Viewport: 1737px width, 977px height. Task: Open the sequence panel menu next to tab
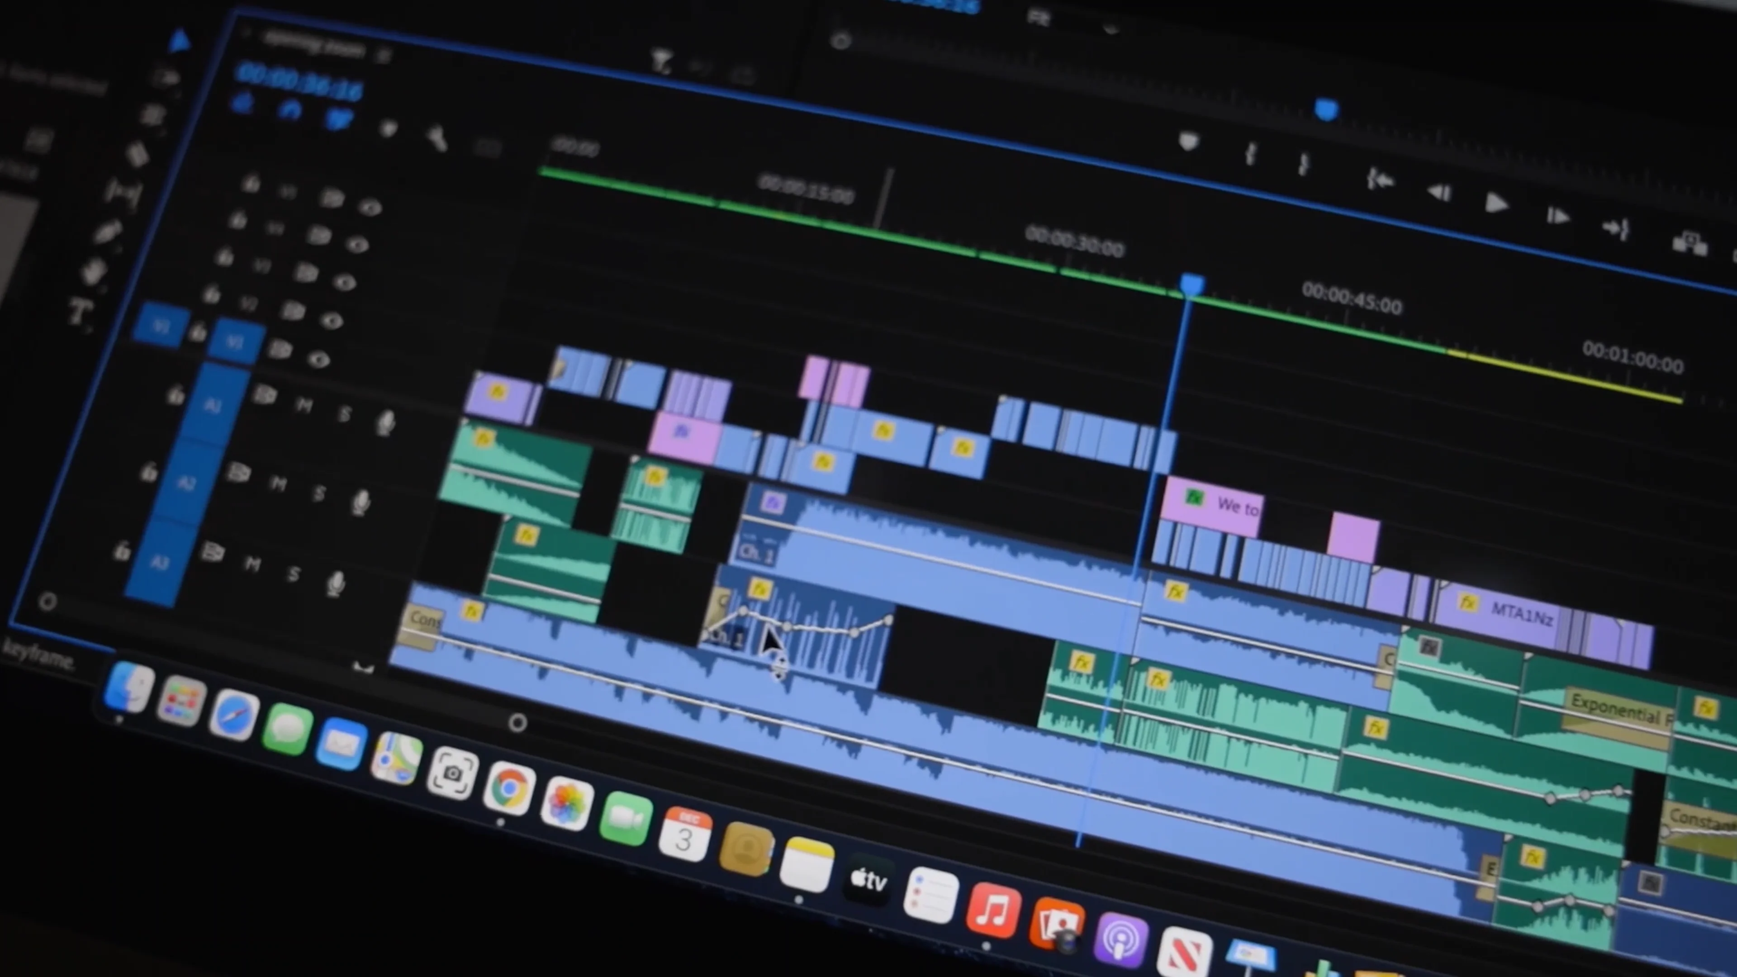[x=384, y=56]
